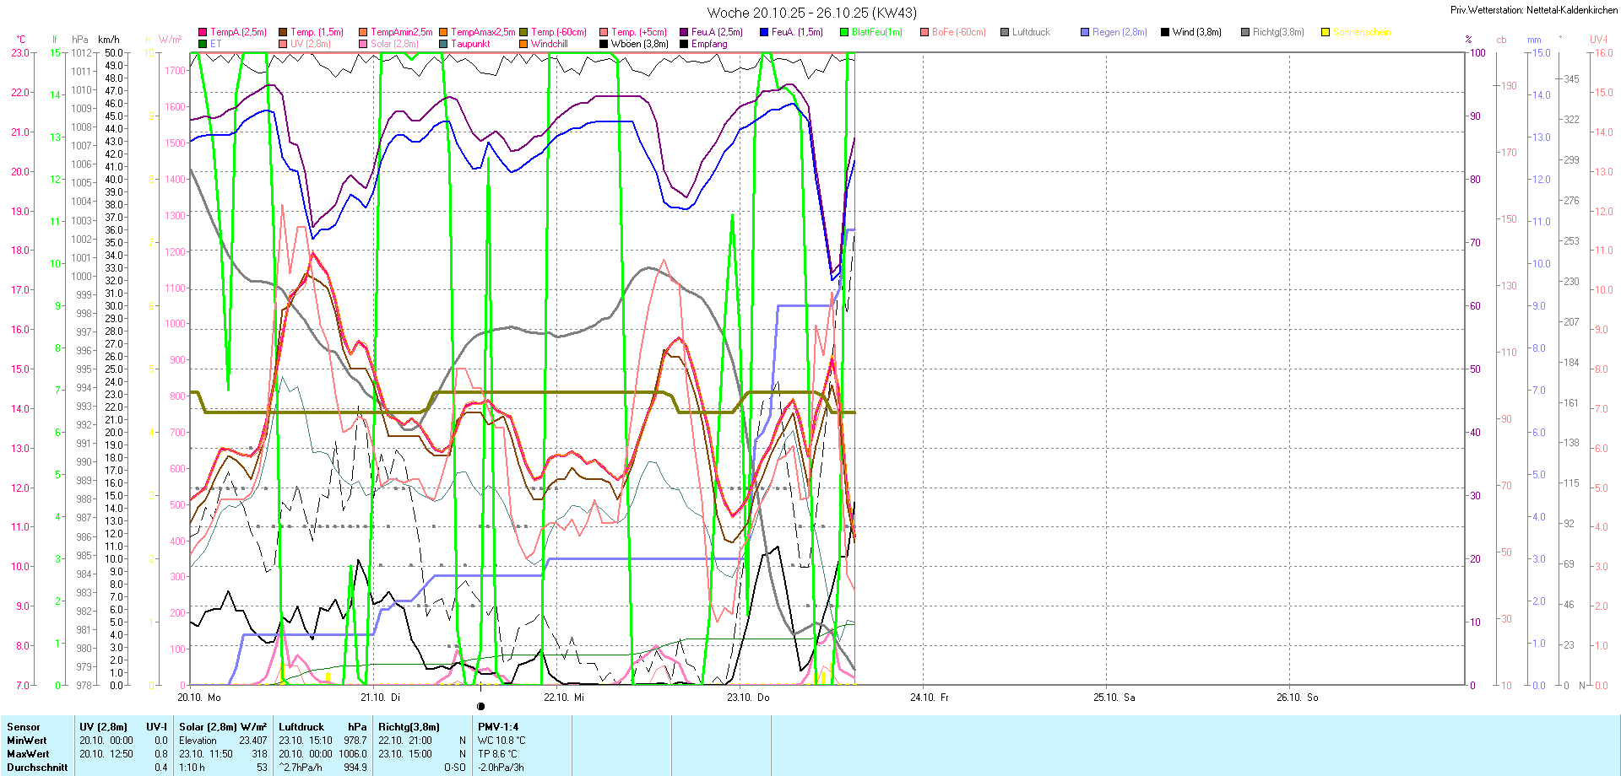The width and height of the screenshot is (1621, 776).
Task: Select the UV (2,8m) column header
Action: [x=103, y=727]
